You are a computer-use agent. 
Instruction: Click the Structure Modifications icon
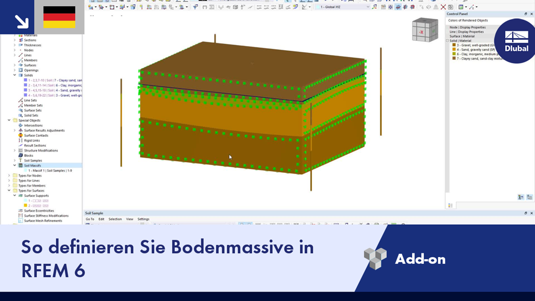click(x=20, y=150)
